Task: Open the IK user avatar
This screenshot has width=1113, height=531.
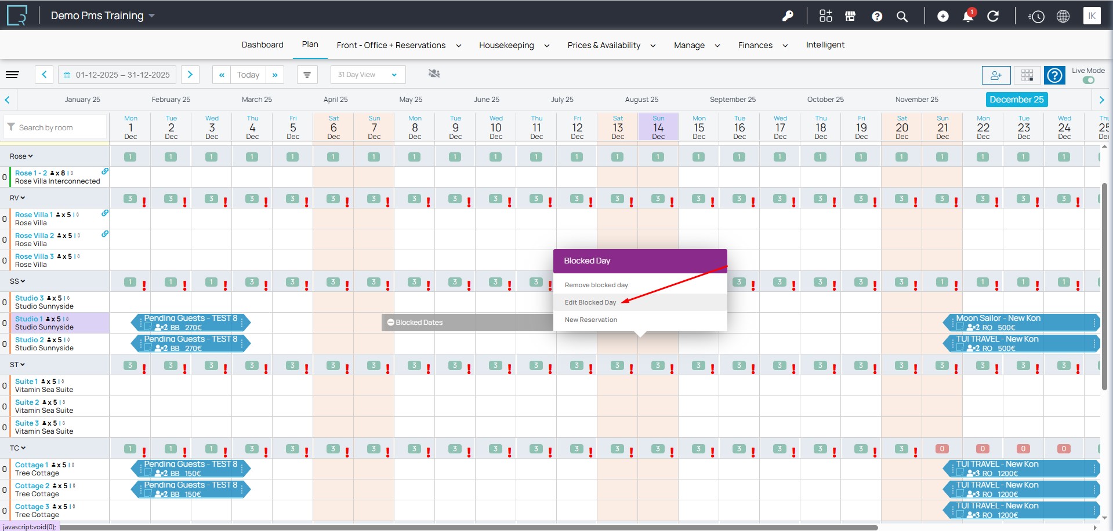Action: 1092,16
